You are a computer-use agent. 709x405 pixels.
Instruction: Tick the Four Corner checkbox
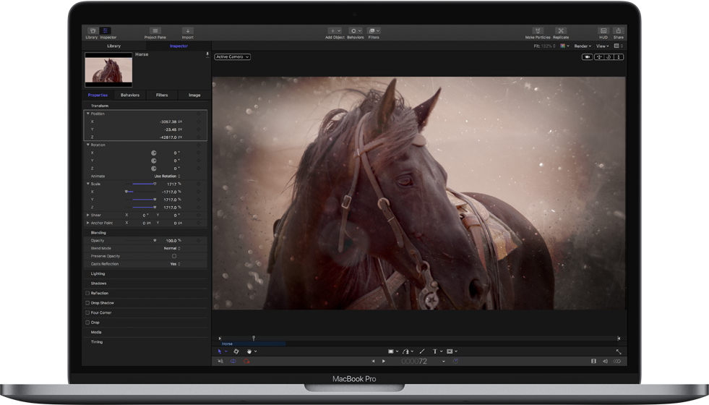point(88,312)
